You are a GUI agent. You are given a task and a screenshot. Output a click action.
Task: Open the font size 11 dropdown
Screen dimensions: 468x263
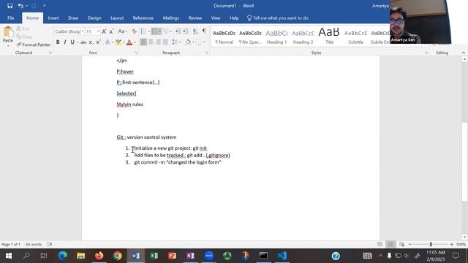click(98, 31)
